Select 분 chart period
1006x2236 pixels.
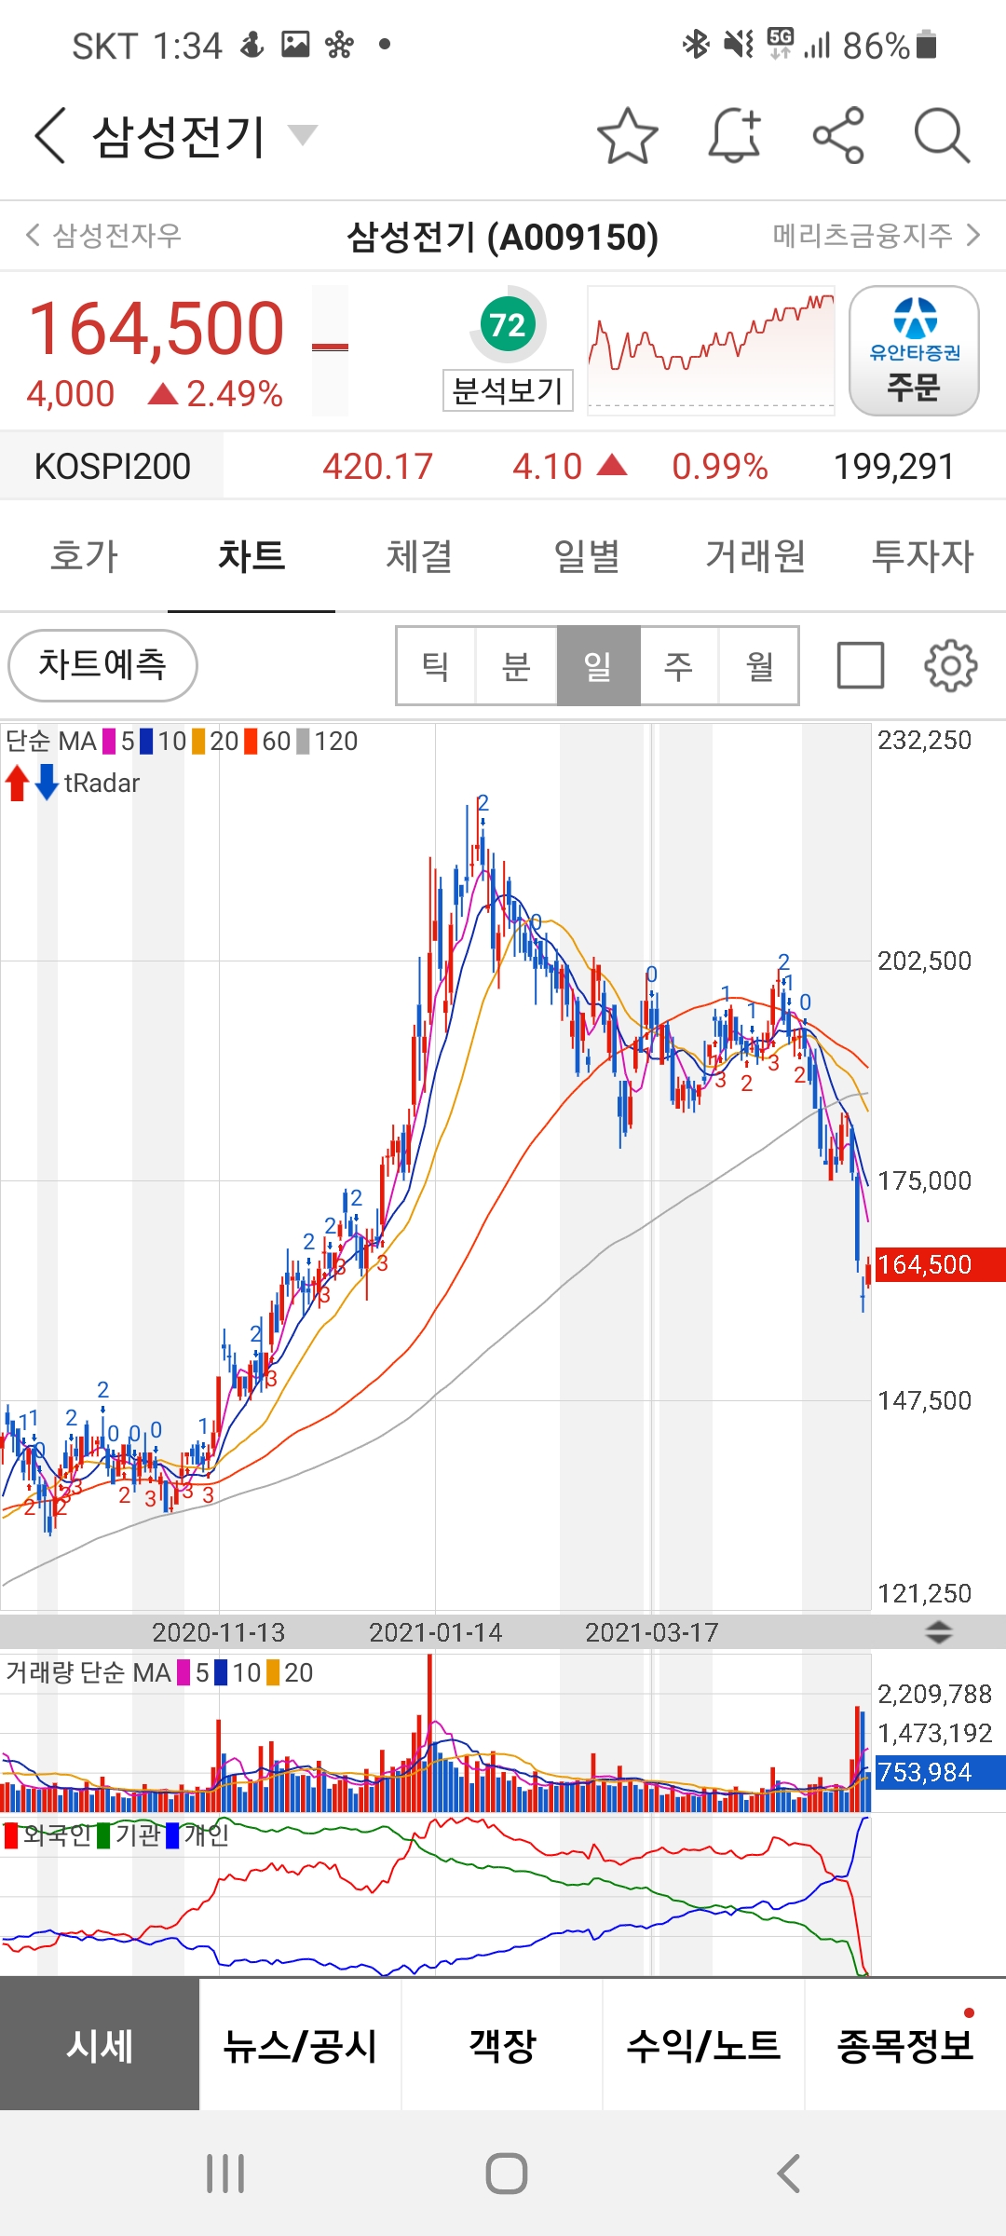click(x=516, y=665)
